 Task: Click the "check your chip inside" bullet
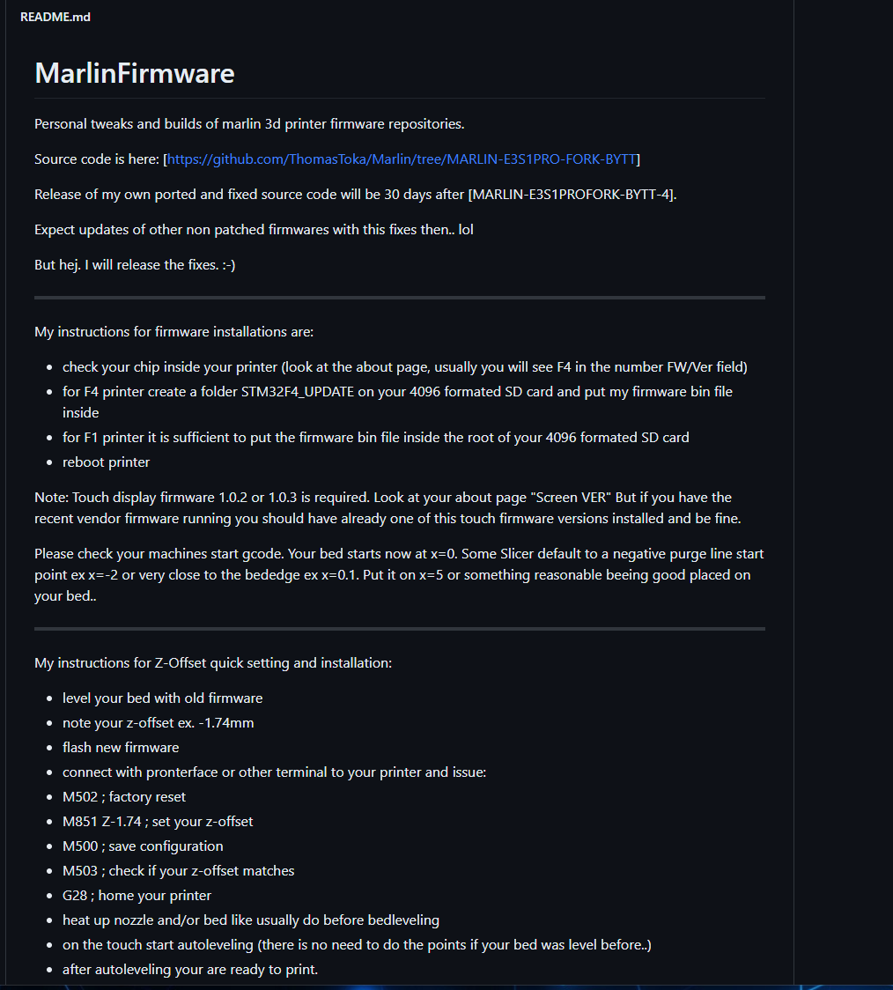click(x=404, y=367)
